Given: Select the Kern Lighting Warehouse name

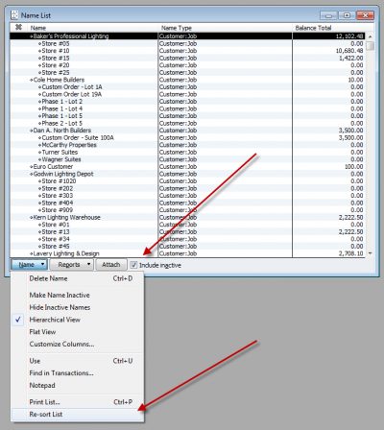Looking at the screenshot, I should (66, 217).
